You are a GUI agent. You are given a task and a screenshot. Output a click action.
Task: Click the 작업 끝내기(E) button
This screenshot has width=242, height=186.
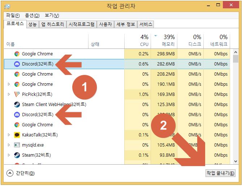pyautogui.click(x=221, y=173)
